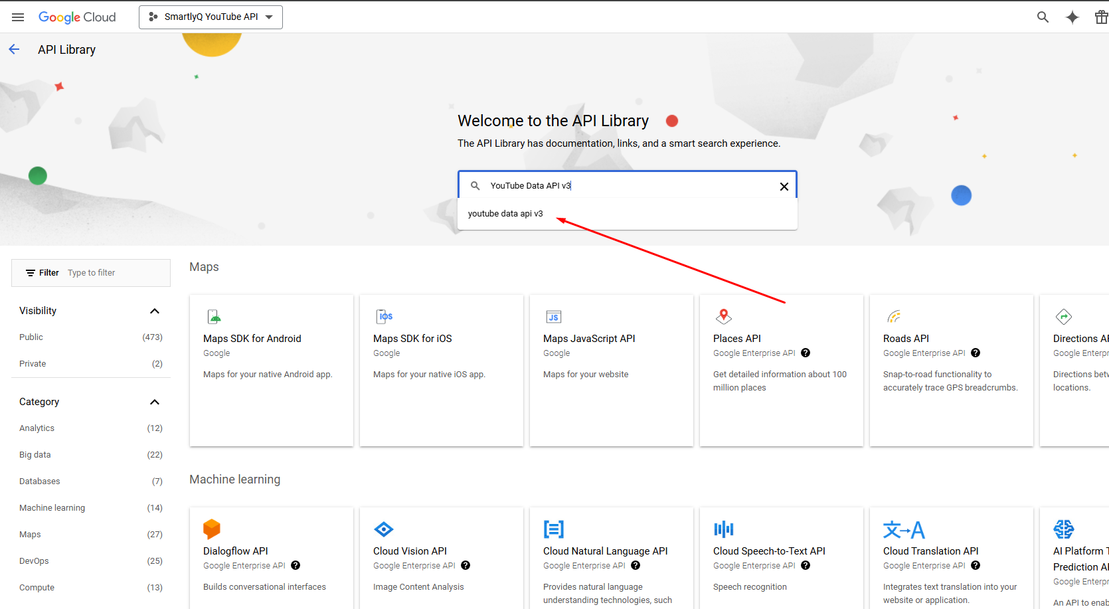The width and height of the screenshot is (1109, 609).
Task: Open the Cloud Speech-to-Text API card title
Action: point(769,551)
